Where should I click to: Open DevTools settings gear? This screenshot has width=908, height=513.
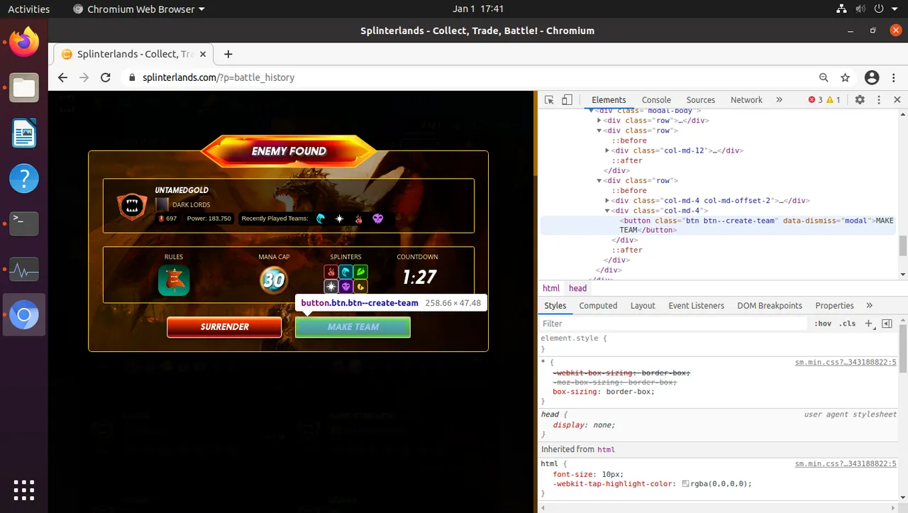point(860,100)
